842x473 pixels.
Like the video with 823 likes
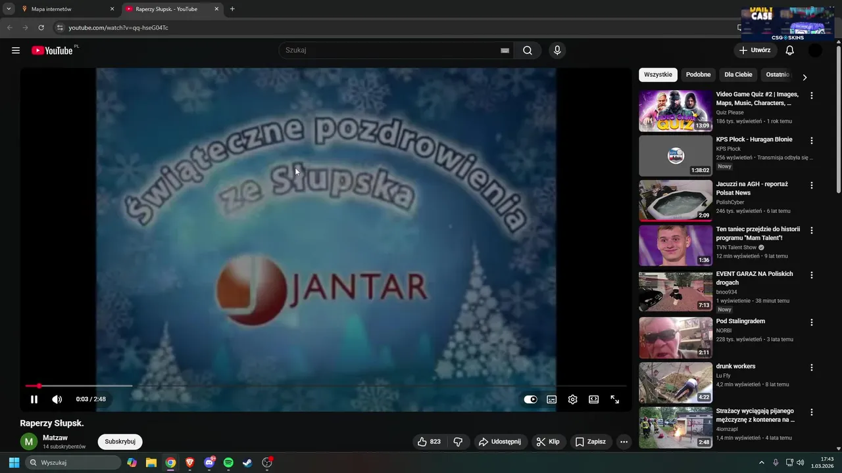pos(429,442)
